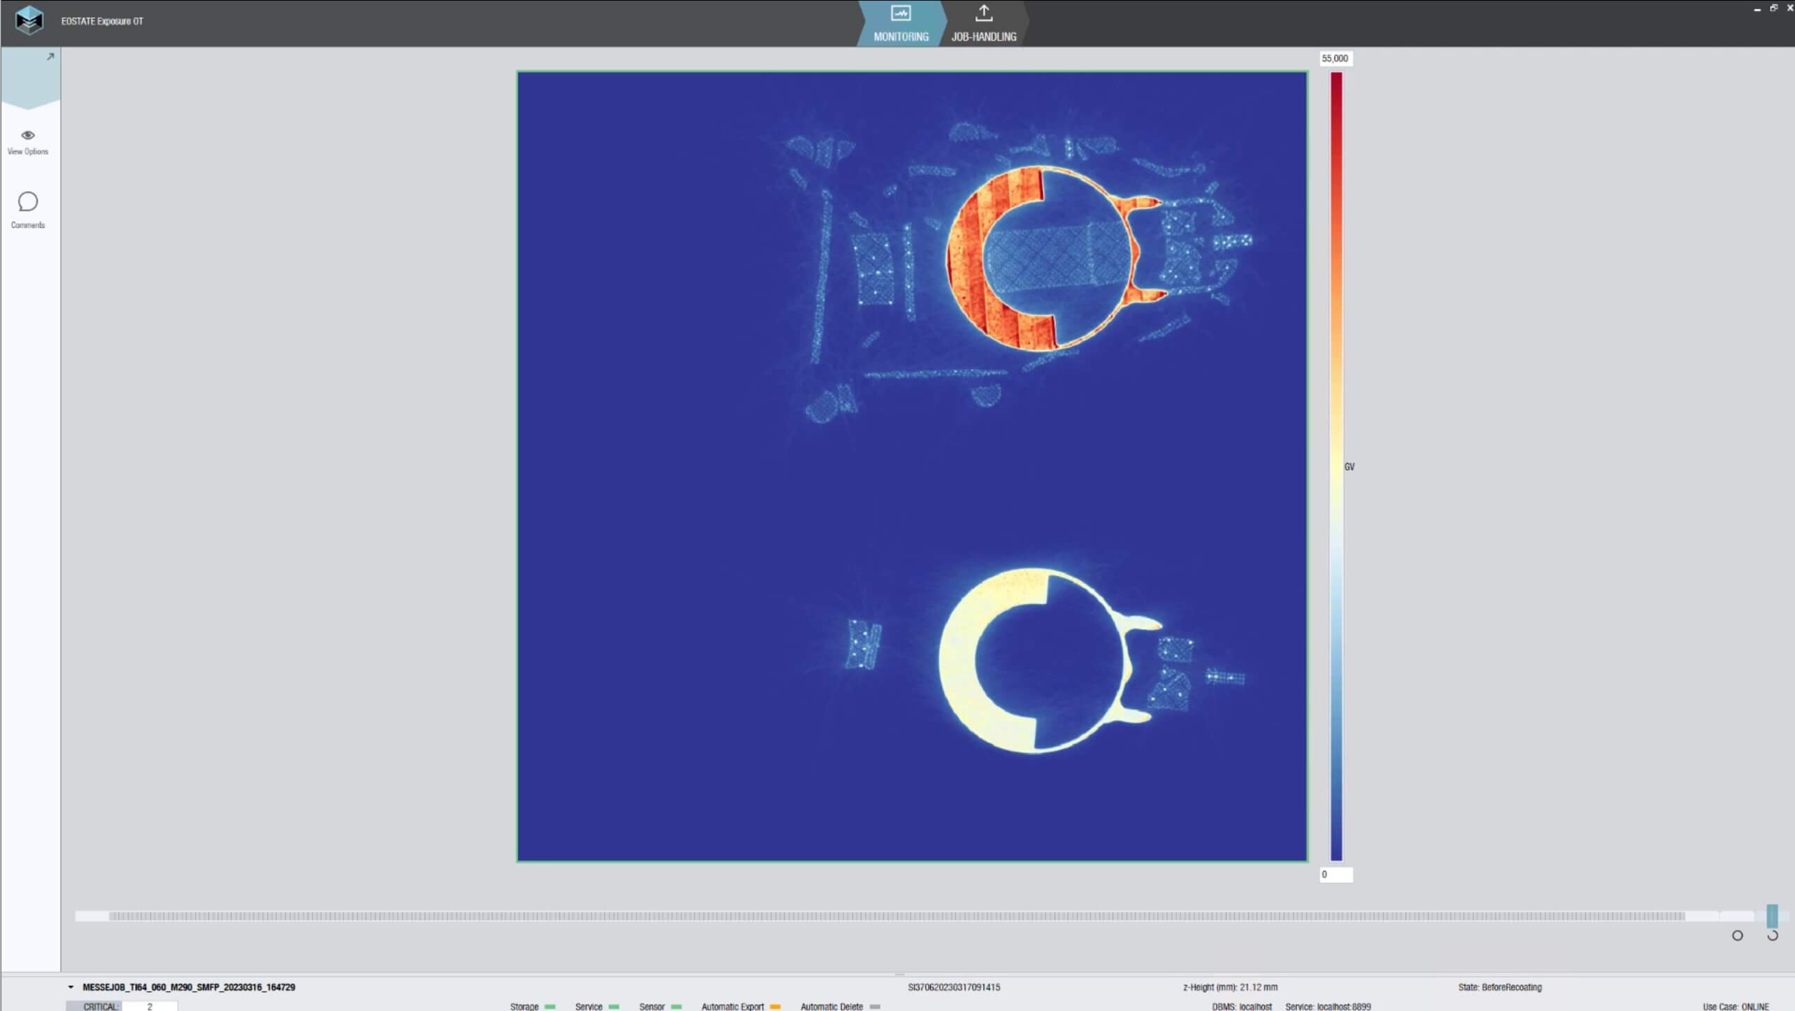Click the full circle icon below the slider
The width and height of the screenshot is (1795, 1011).
tap(1738, 935)
